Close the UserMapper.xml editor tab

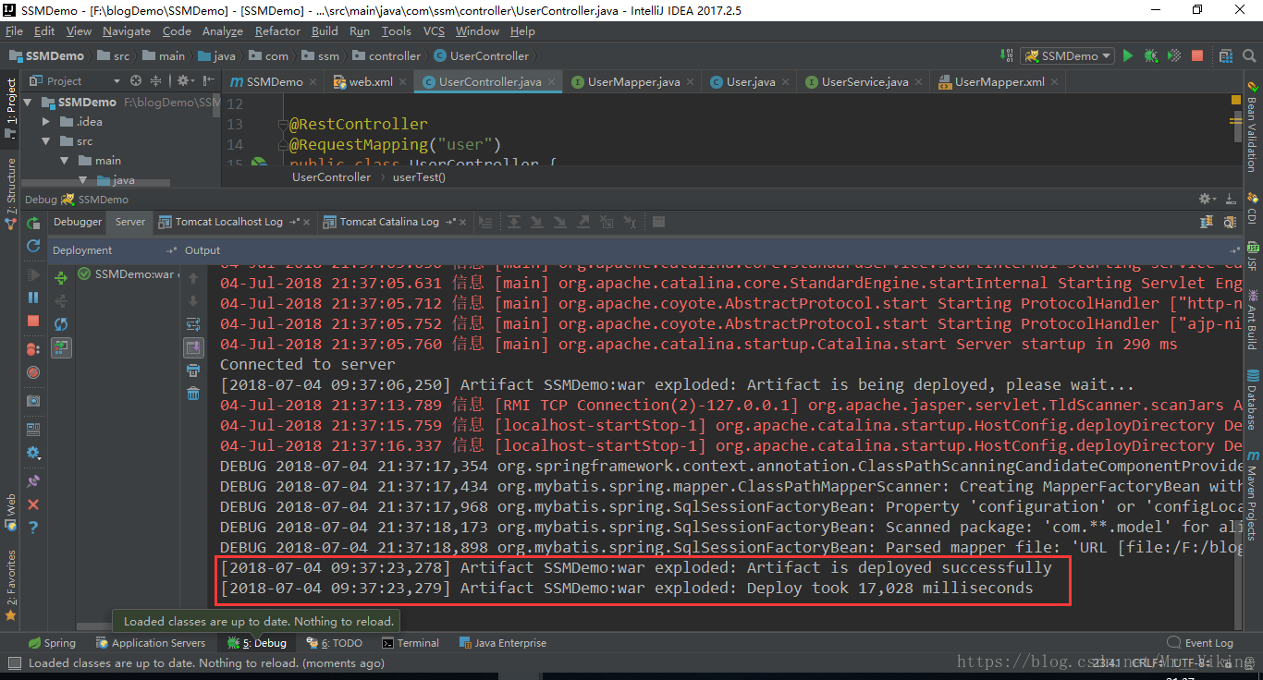pos(1055,82)
